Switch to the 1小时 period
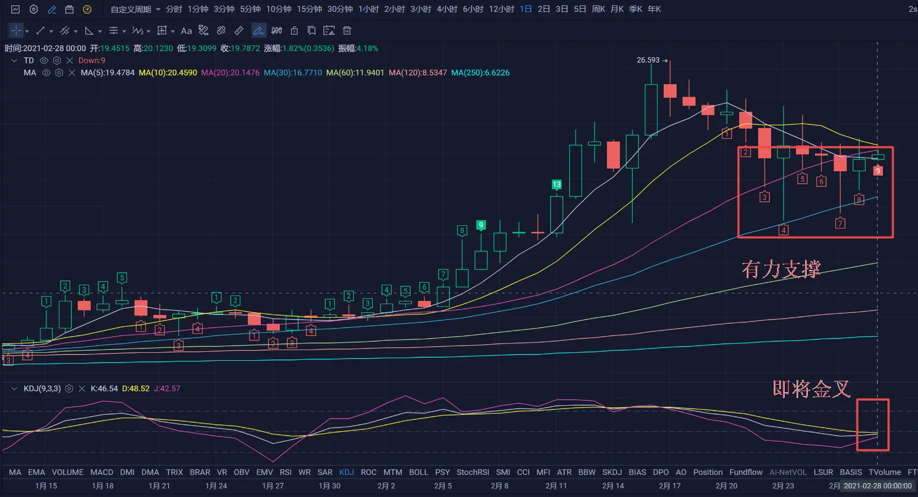Viewport: 918px width, 497px height. (369, 9)
